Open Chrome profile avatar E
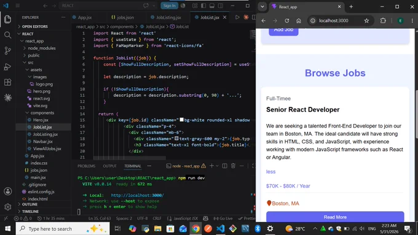This screenshot has width=418, height=235. (400, 21)
